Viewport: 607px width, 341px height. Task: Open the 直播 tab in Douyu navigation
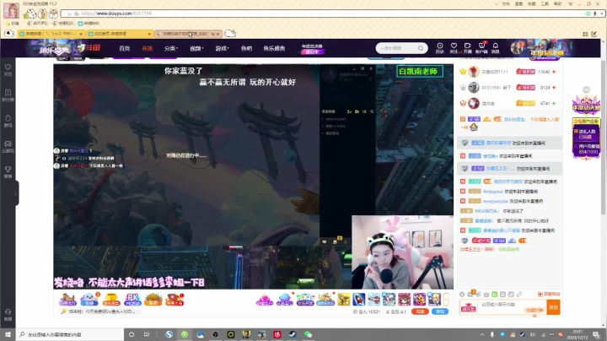(147, 48)
